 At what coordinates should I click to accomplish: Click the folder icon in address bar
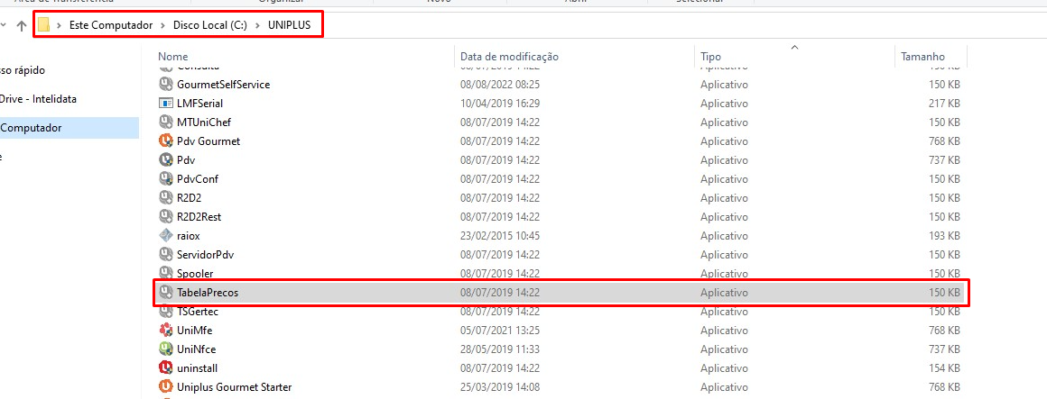point(44,25)
